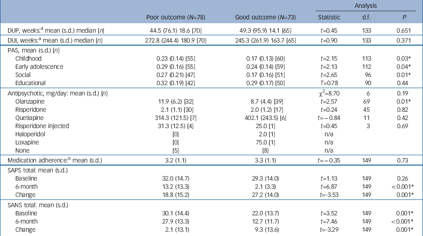Click the 'Risperidone injected' row label
Screen dimensions: 423x236
pyautogui.click(x=43, y=126)
